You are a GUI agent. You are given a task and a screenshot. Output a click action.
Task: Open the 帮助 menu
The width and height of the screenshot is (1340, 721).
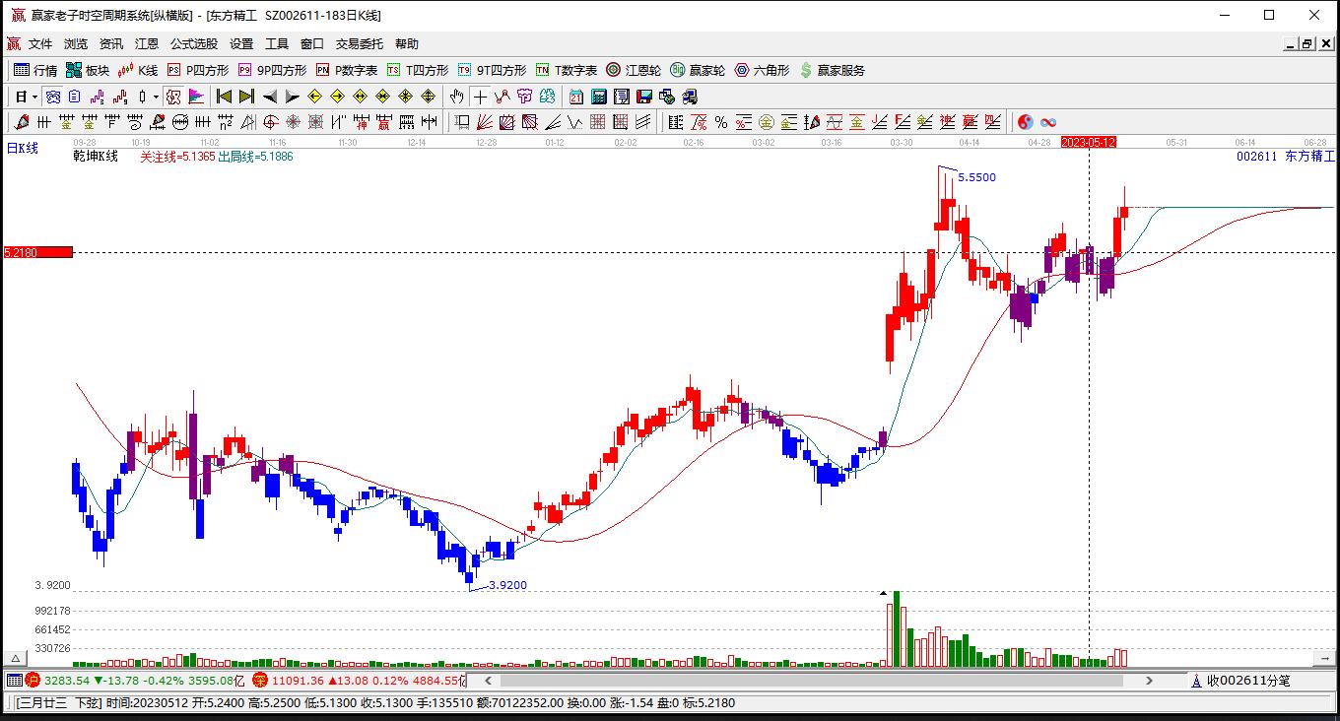[x=407, y=44]
